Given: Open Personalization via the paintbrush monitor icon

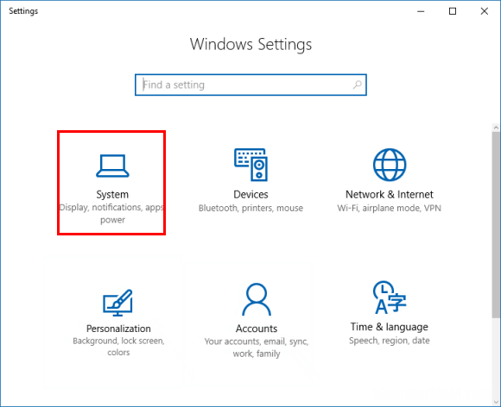Looking at the screenshot, I should point(117,303).
